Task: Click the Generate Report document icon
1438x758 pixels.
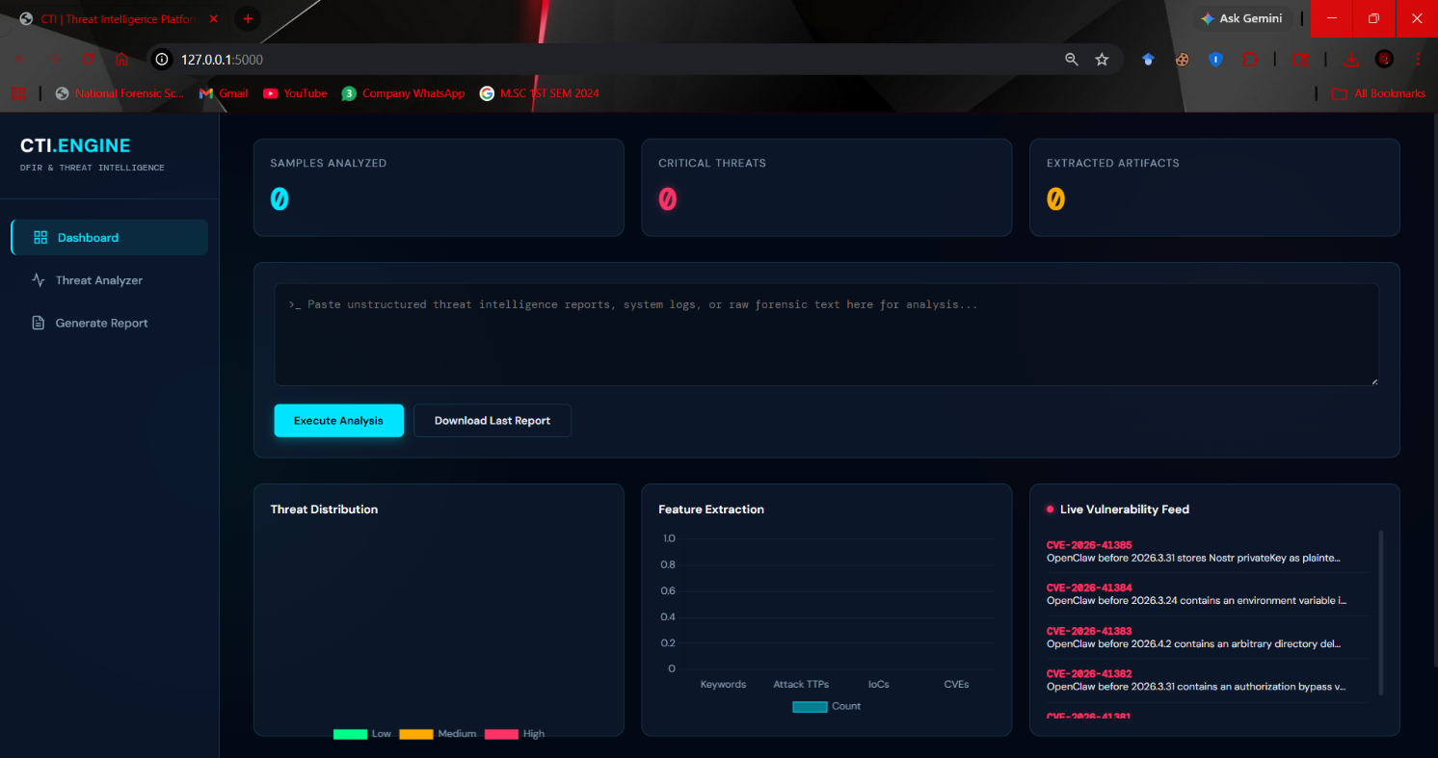Action: point(39,323)
